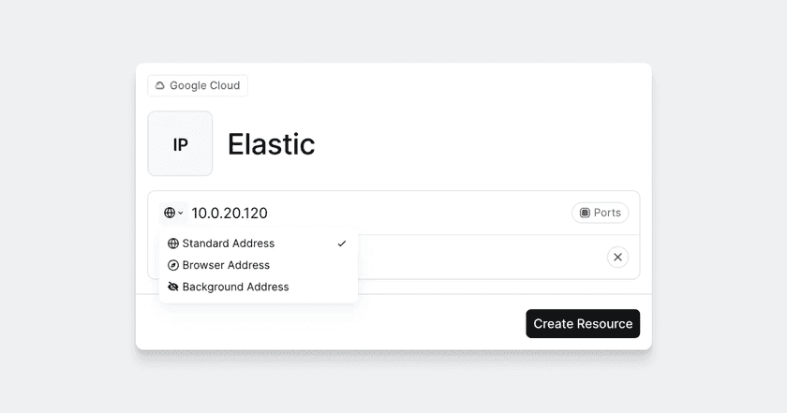Viewport: 787px width, 413px height.
Task: Click the Google Cloud label text
Action: tap(204, 86)
